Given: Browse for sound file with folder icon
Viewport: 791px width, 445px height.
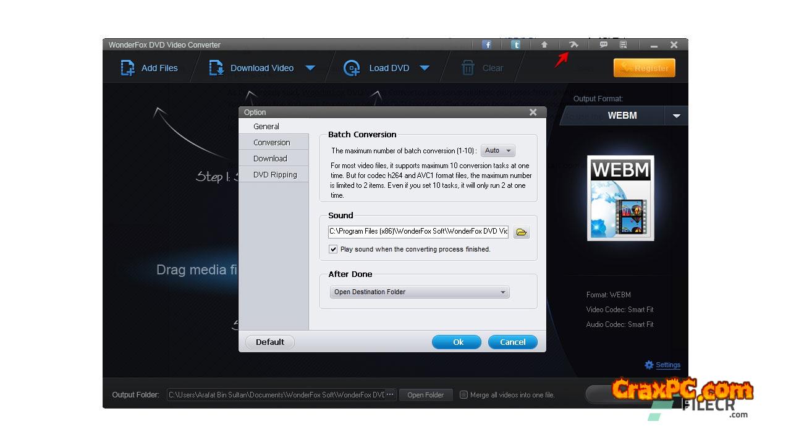Looking at the screenshot, I should coord(522,232).
